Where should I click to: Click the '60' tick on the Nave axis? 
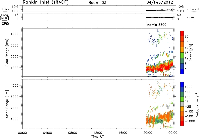point(179,15)
